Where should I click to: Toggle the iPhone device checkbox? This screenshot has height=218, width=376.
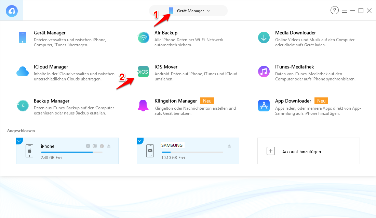[x=19, y=141]
